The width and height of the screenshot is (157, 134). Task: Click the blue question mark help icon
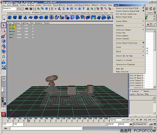point(84,9)
